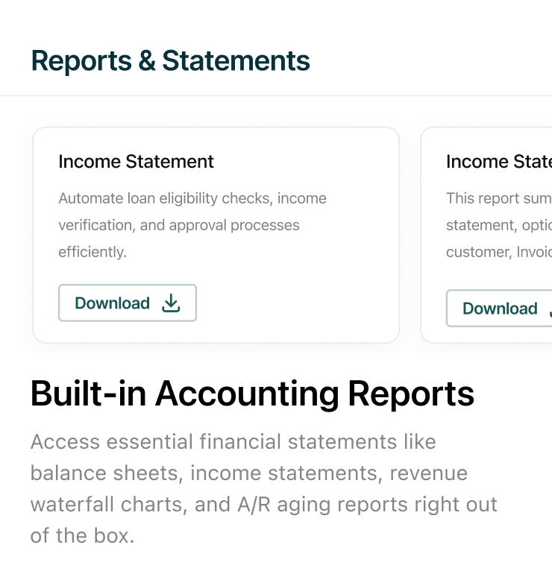Click the words 'waterfall charts' in the paragraph
Image resolution: width=552 pixels, height=571 pixels.
coord(107,505)
